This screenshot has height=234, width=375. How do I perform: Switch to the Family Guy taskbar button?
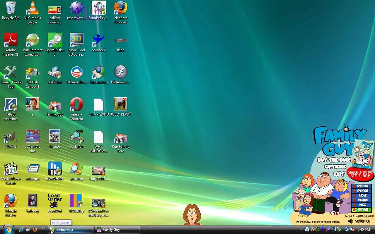coord(117,230)
